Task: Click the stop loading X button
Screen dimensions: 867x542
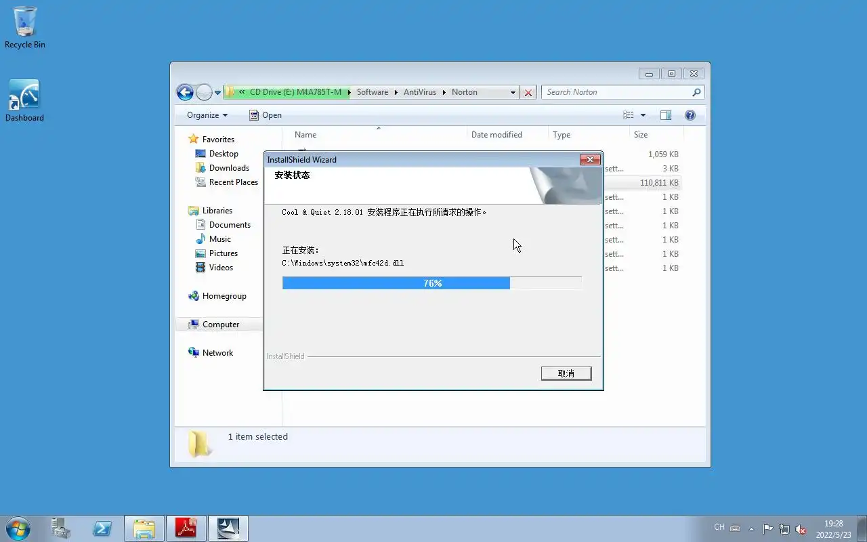Action: (x=528, y=93)
